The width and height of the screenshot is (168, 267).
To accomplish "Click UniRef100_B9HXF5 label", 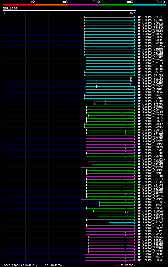I will 151,124.
